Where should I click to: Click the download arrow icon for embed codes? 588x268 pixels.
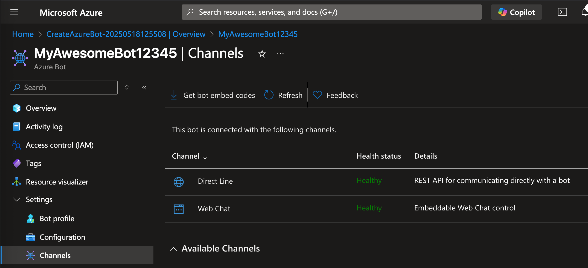pos(174,95)
